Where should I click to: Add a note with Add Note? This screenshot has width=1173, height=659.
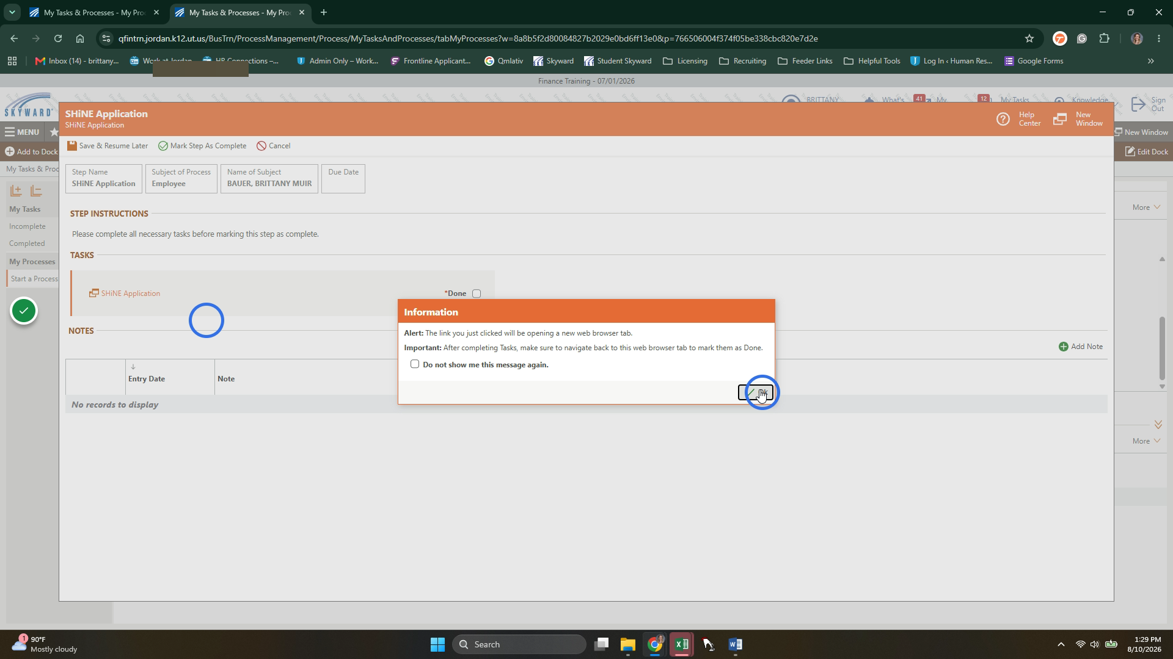[x=1081, y=347]
